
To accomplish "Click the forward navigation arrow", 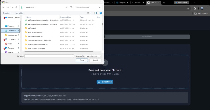I will tap(8, 8).
